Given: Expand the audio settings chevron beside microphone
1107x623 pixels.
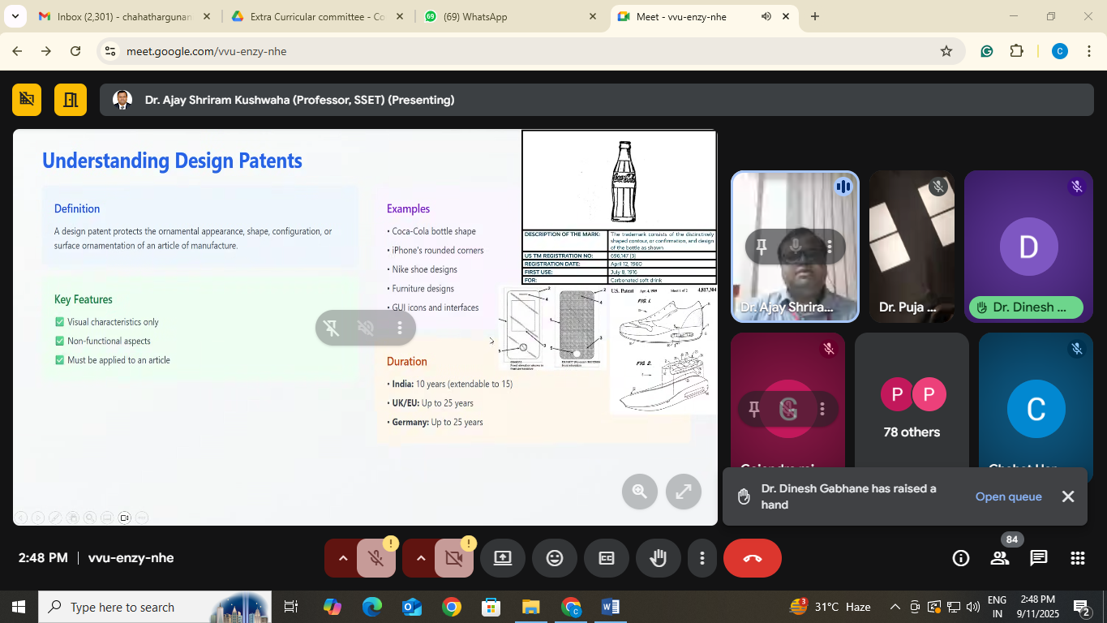Looking at the screenshot, I should [342, 558].
